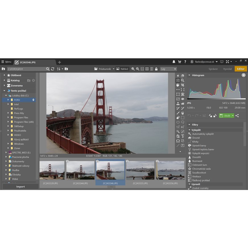
Task: Select the Hand pan tool
Action: [177, 85]
